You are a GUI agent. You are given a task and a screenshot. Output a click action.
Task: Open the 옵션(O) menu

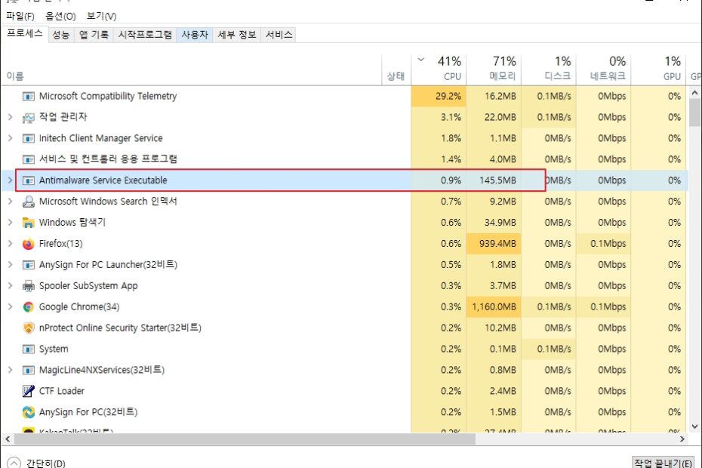[60, 16]
